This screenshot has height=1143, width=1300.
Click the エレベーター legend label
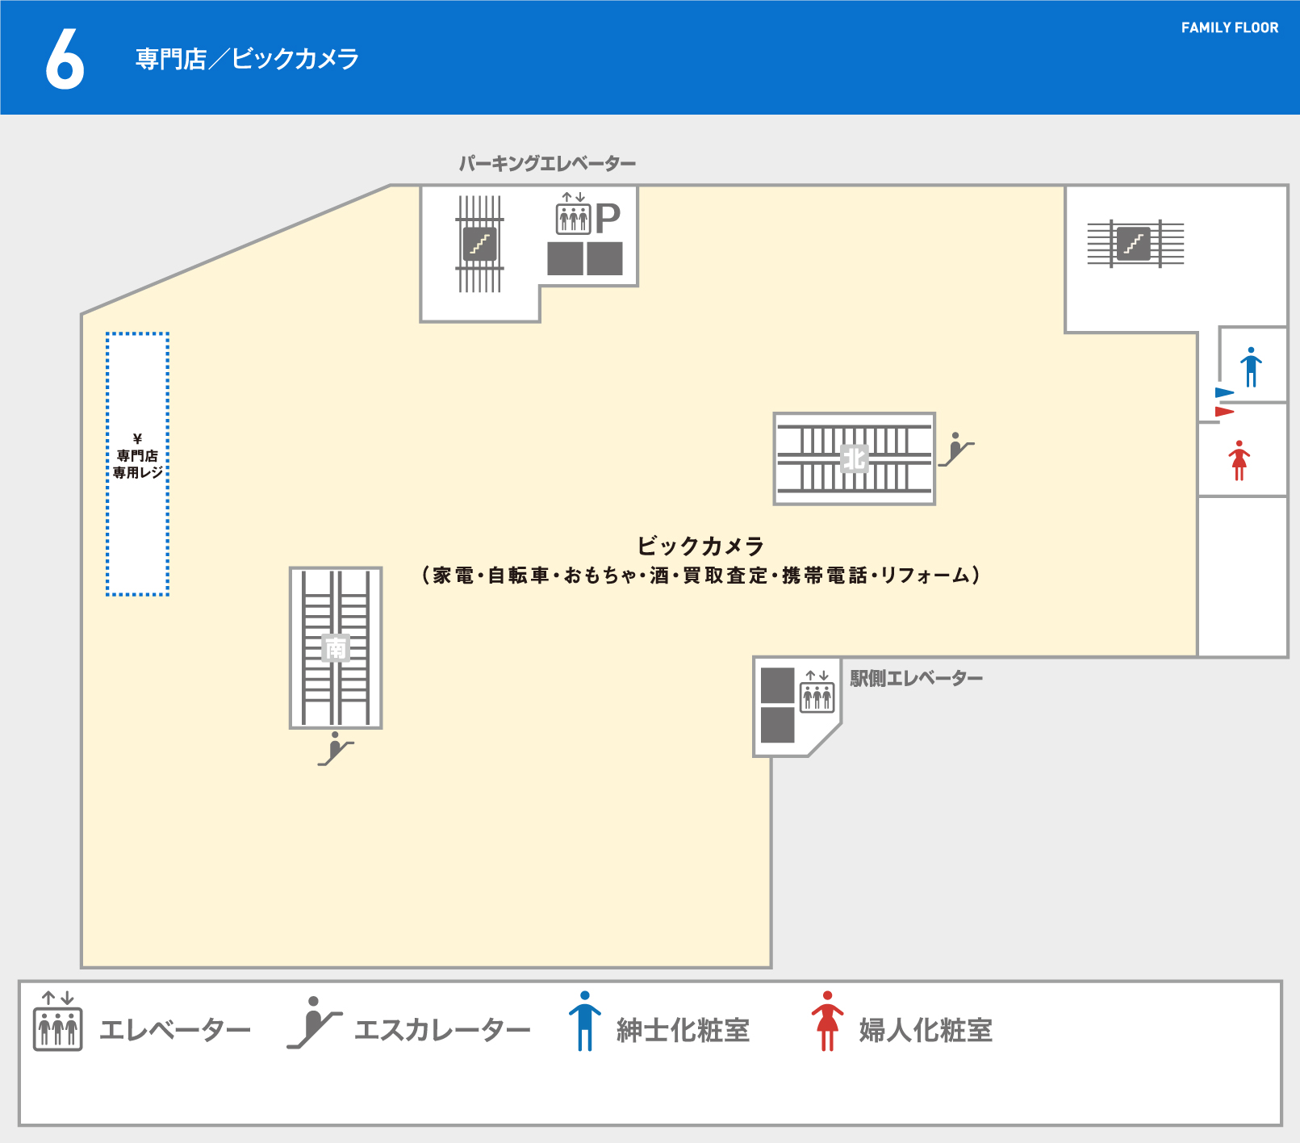(175, 1030)
